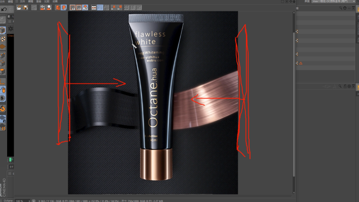The image size is (359, 202).
Task: Select Model mode cube icon
Action: pyautogui.click(x=3, y=30)
